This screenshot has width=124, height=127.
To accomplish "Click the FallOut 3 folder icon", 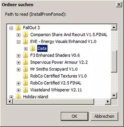I will click(x=18, y=28).
